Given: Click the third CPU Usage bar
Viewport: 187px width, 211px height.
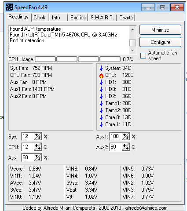Looking at the screenshot, I should 88,59.
